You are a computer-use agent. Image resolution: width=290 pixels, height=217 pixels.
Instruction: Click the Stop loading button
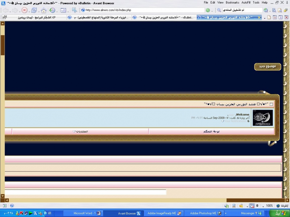click(24, 10)
